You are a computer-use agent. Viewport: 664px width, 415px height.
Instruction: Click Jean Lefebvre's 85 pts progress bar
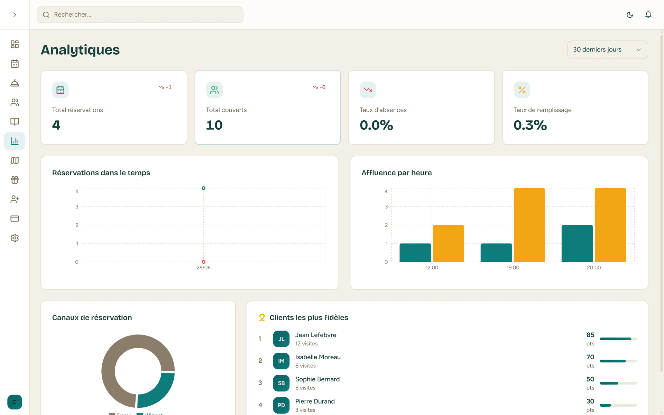(x=618, y=339)
